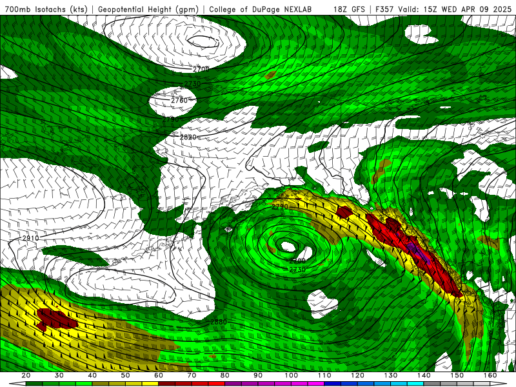516x387 pixels.
Task: Click the dark gray swatch starting at 140
Action: [x=432, y=384]
